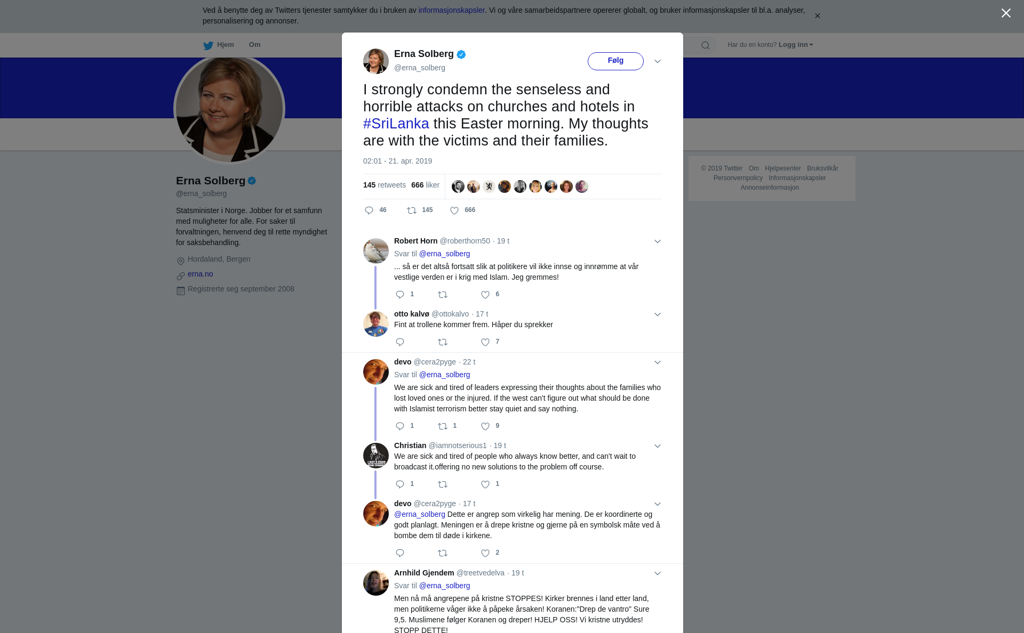The height and width of the screenshot is (633, 1024).
Task: Reply to Christian's comment
Action: 400,484
